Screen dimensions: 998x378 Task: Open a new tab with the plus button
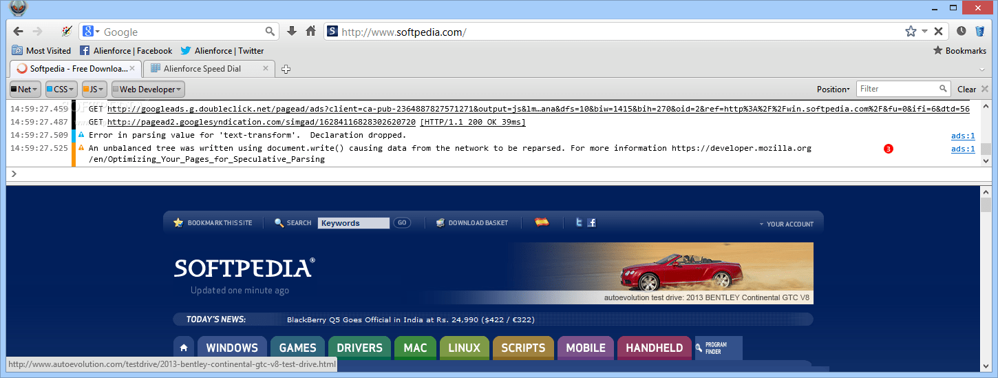(x=286, y=69)
